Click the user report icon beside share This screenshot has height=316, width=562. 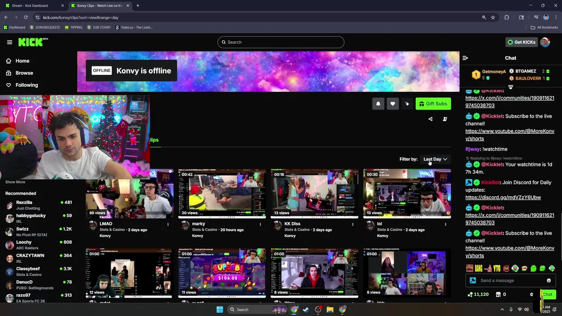(445, 119)
